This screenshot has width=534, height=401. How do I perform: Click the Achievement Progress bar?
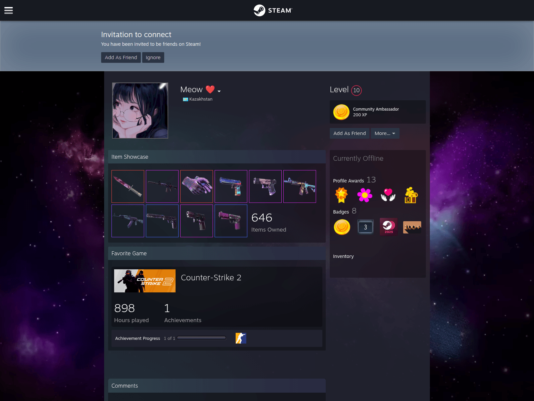point(202,338)
